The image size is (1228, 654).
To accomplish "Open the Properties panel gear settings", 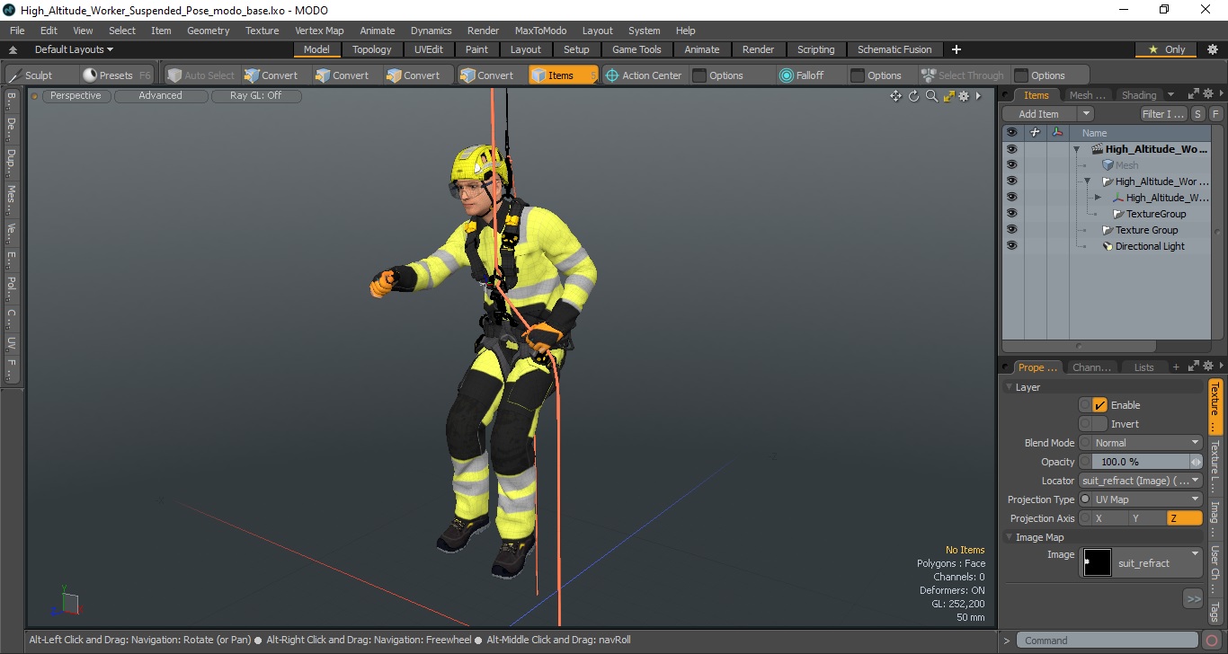I will coord(1208,366).
